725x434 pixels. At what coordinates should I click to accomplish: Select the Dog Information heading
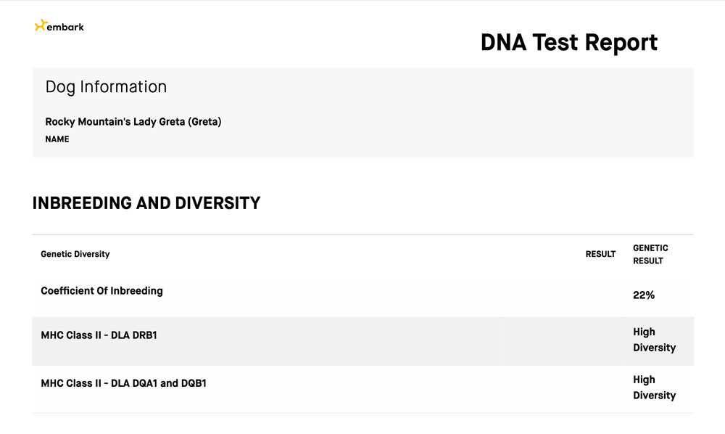pos(106,87)
